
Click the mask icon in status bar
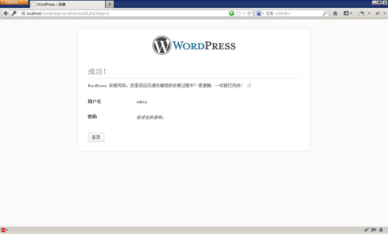coord(374,230)
